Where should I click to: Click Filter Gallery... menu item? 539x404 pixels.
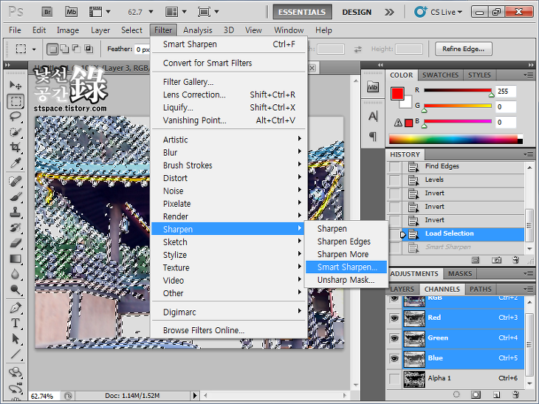coord(228,82)
